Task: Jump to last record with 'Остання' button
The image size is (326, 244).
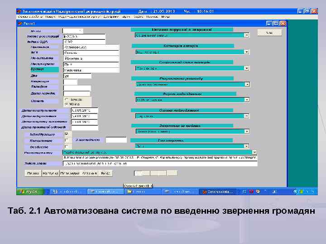Action: coord(90,173)
